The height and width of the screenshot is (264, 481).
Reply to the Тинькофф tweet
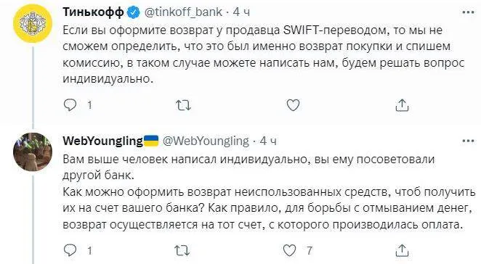pos(70,105)
